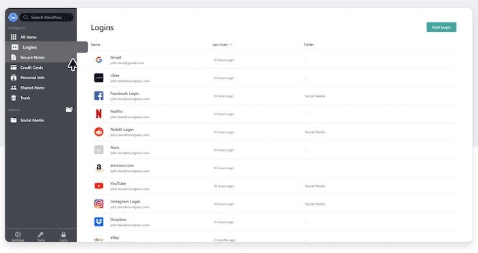Open Settings at the sidebar bottom
Viewport: 478px width, 253px height.
[18, 236]
